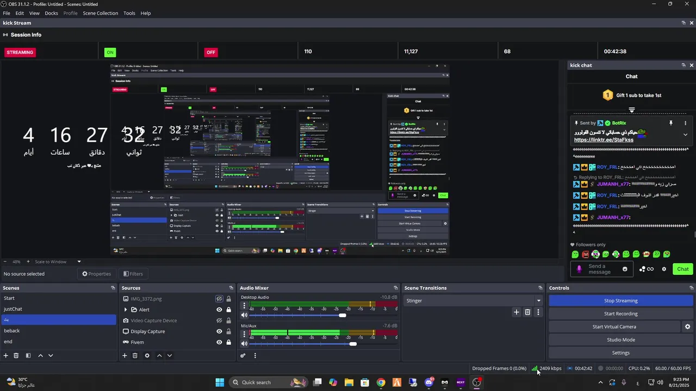The image size is (696, 391).
Task: Open preview scale dropdown arrow
Action: 79,262
